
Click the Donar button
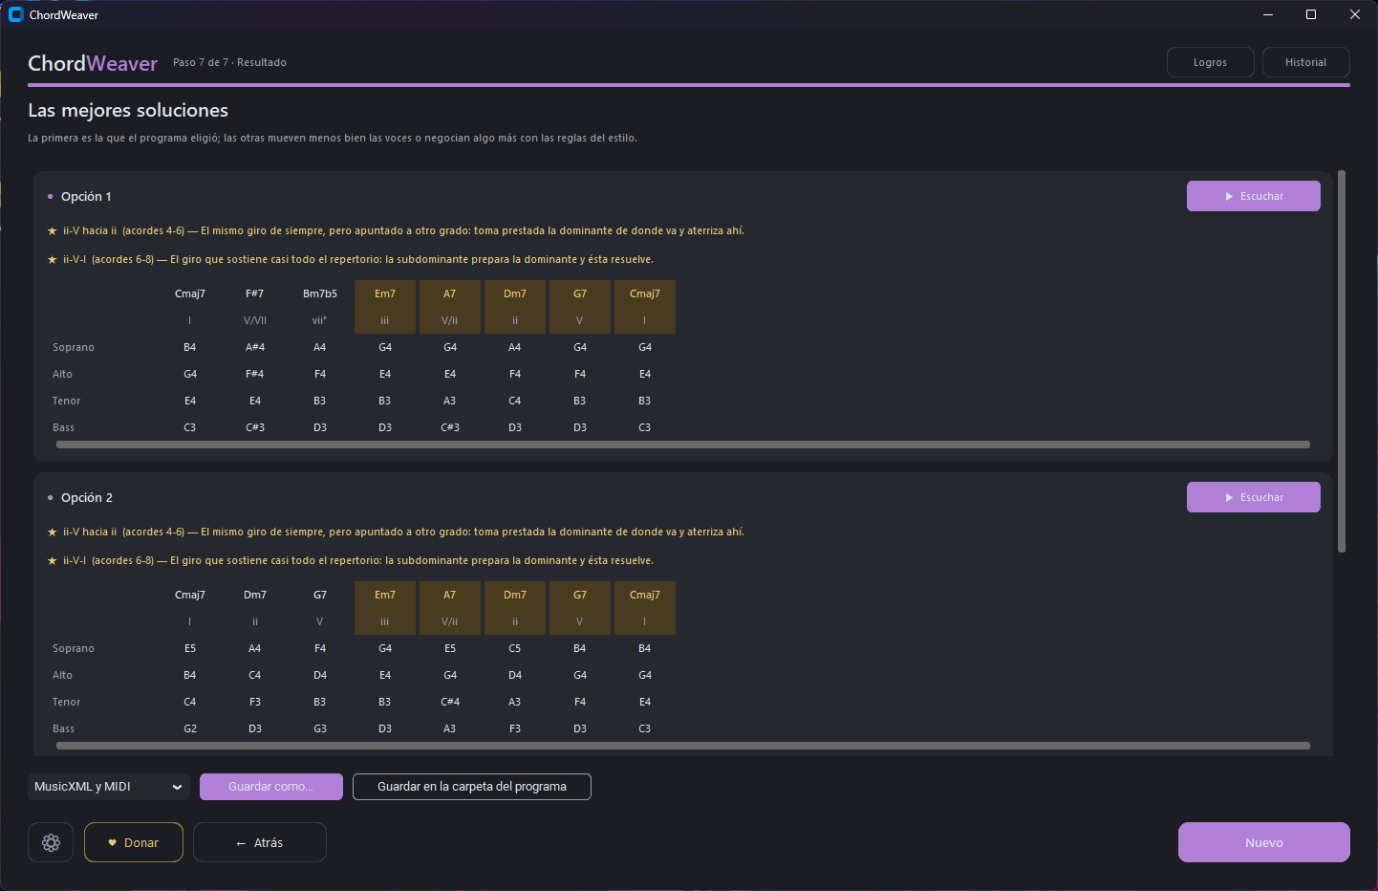pyautogui.click(x=134, y=842)
